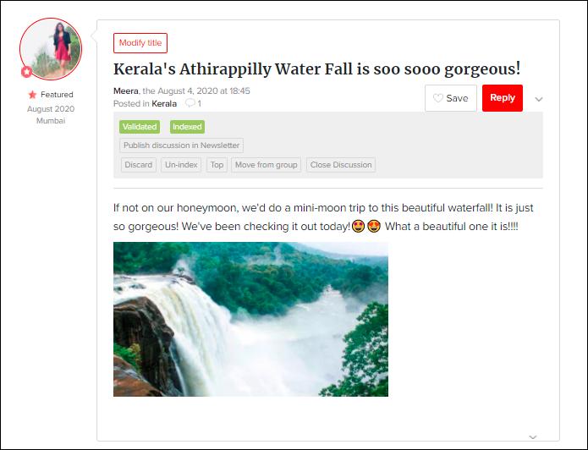
Task: Open the Kerala group link
Action: point(164,103)
